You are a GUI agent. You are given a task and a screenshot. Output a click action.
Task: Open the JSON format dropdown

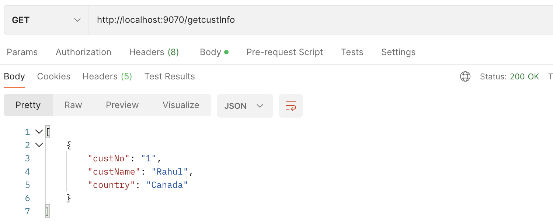click(x=245, y=106)
